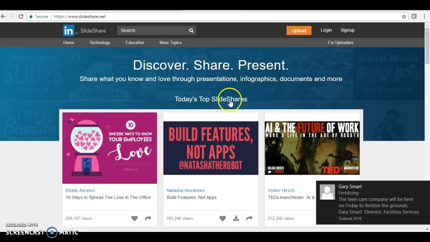This screenshot has height=242, width=430.
Task: Click the orange Upload button
Action: coord(299,31)
